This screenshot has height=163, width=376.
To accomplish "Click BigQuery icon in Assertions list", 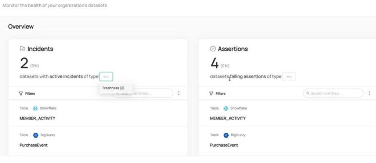I will (226, 135).
